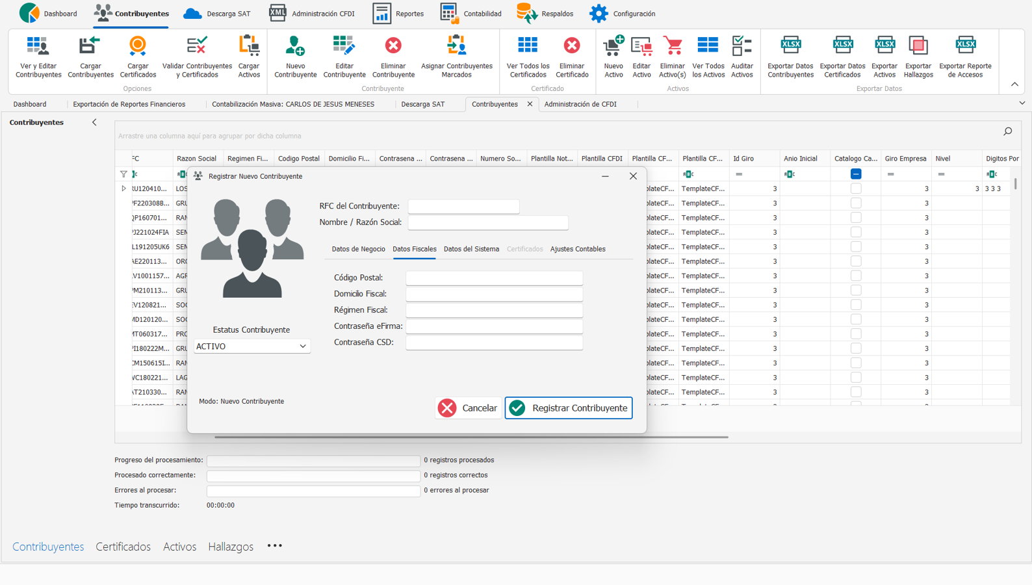Click the RFC del Contribuyente field
Viewport: 1032px width, 585px height.
(463, 207)
